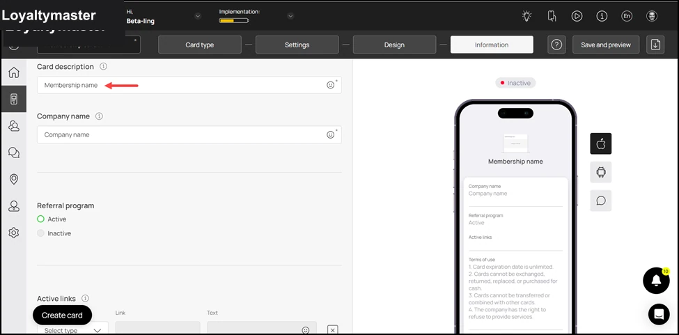Expand the Beta-ling account dropdown
Image resolution: width=679 pixels, height=335 pixels.
click(x=198, y=17)
